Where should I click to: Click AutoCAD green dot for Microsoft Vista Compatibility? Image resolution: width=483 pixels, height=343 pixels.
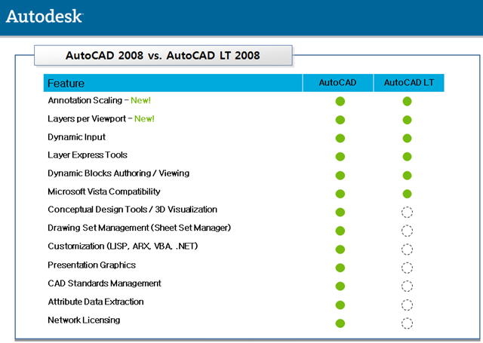(340, 194)
